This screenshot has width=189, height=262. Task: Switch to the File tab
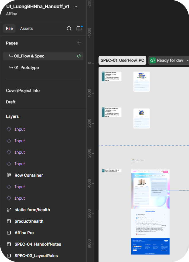[9, 28]
